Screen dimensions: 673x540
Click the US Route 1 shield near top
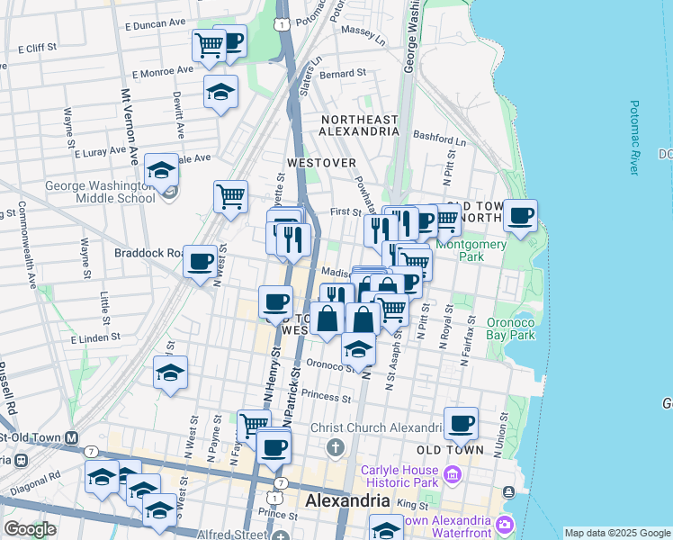tap(281, 25)
